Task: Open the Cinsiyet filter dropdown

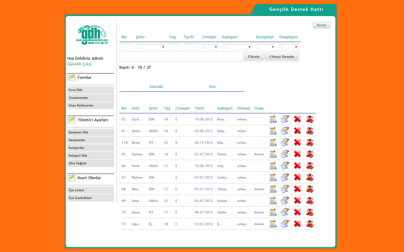Action: point(210,47)
